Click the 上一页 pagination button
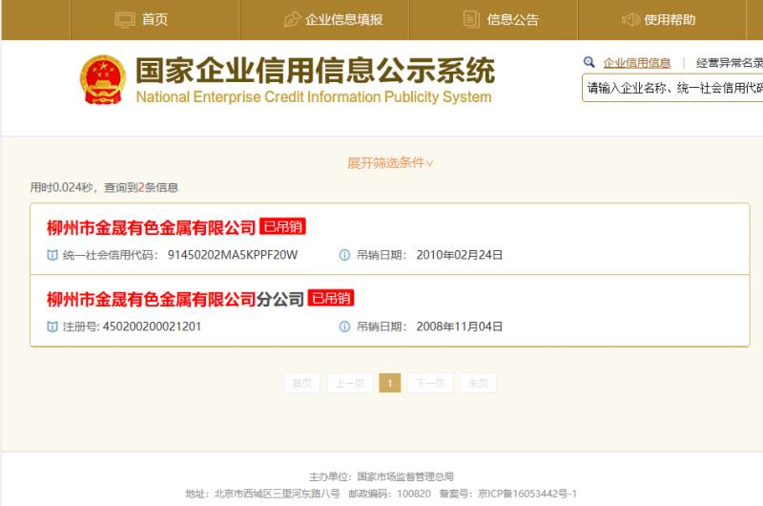The width and height of the screenshot is (763, 506). point(350,383)
